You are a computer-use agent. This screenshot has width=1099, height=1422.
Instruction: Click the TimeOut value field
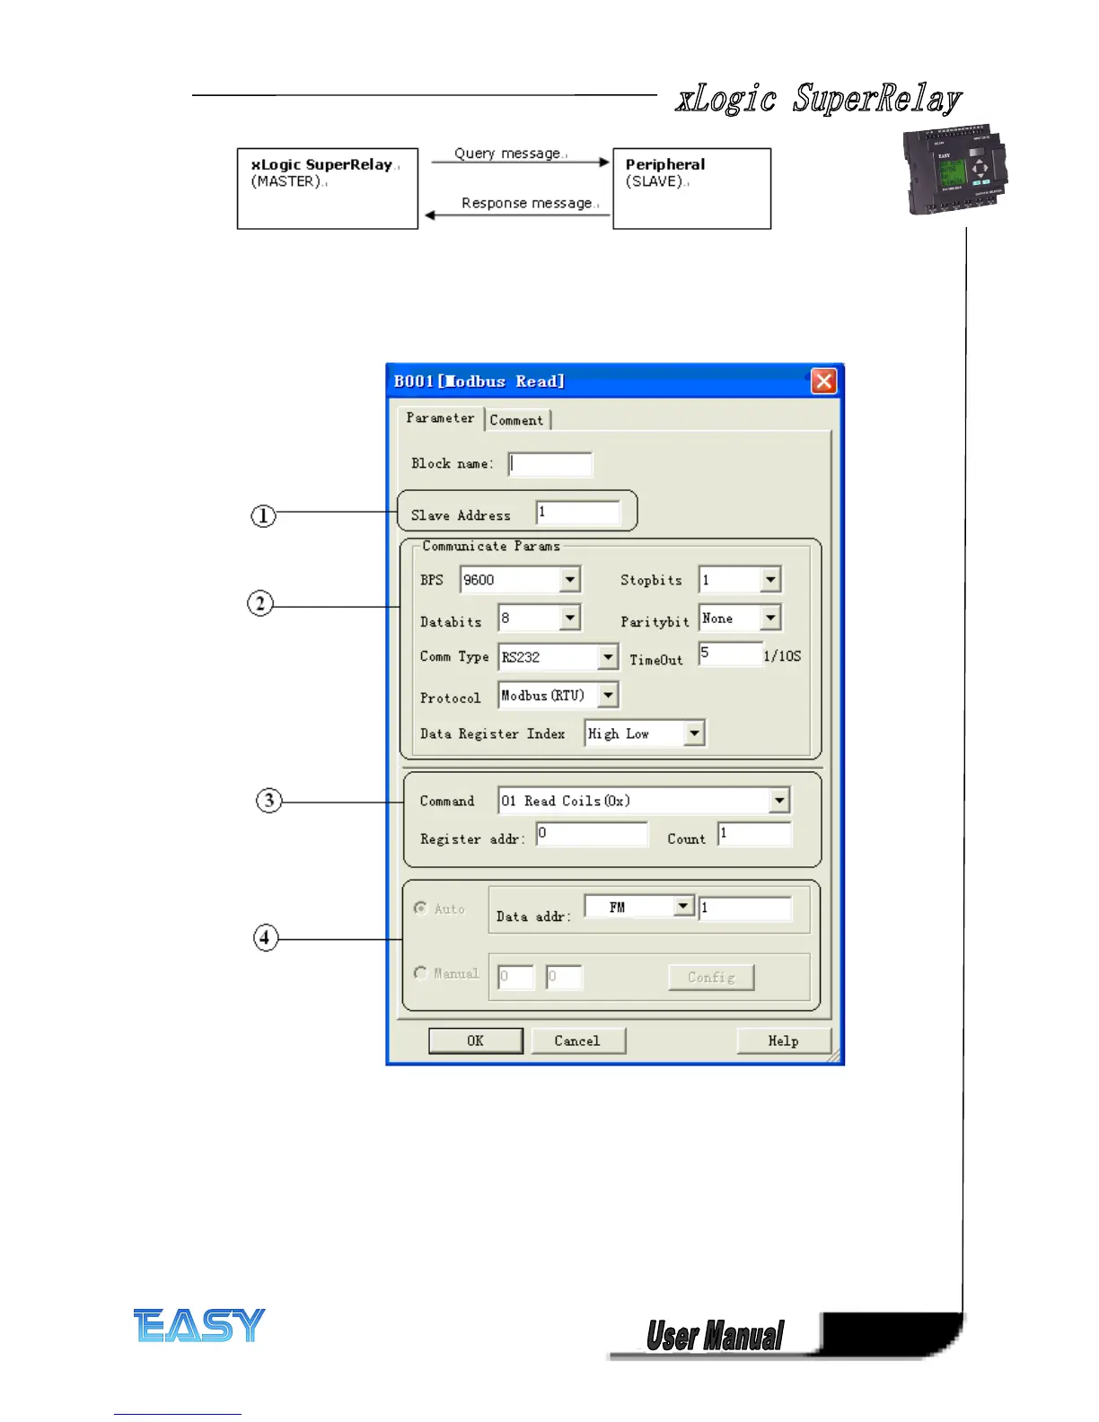[x=731, y=654]
